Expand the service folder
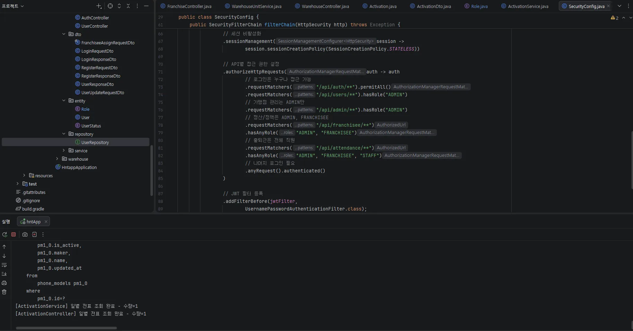 pyautogui.click(x=64, y=151)
